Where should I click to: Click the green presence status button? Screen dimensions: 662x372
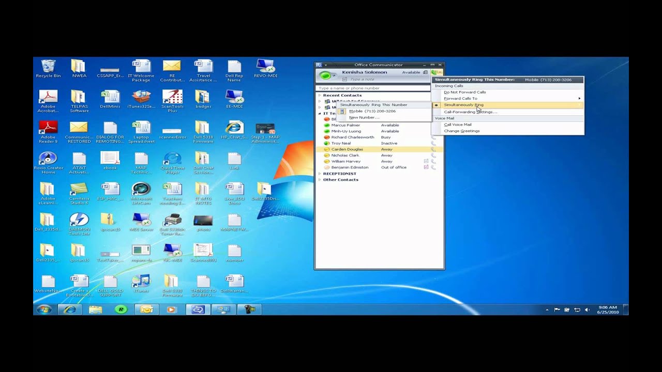325,75
